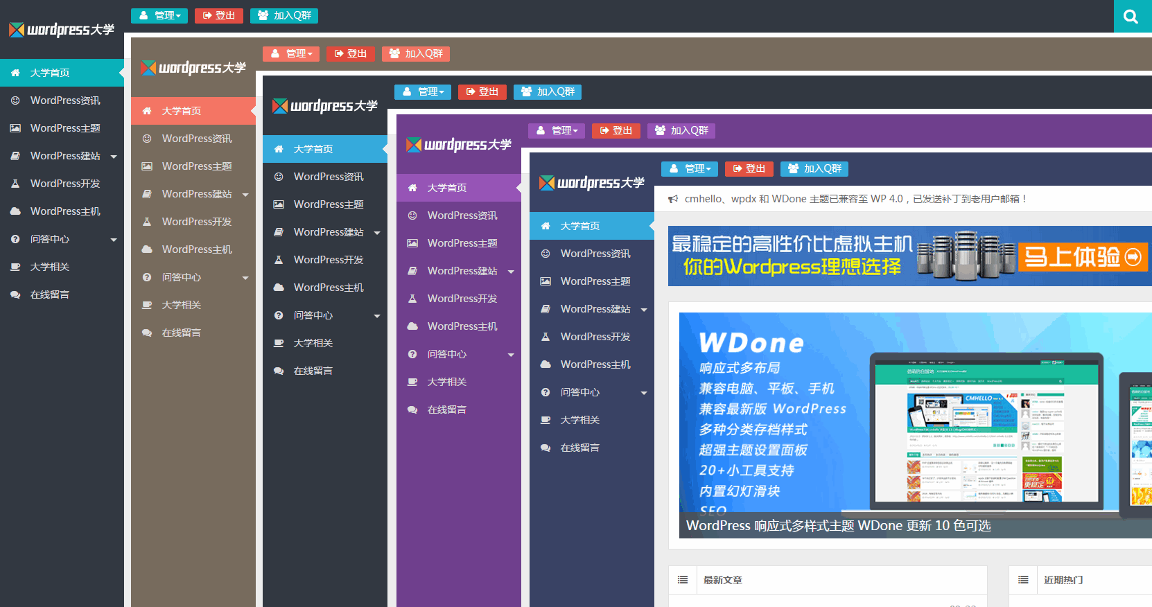The image size is (1152, 607).
Task: Click the cloud icon beside WordPress主机 in brown sidebar
Action: pyautogui.click(x=147, y=249)
